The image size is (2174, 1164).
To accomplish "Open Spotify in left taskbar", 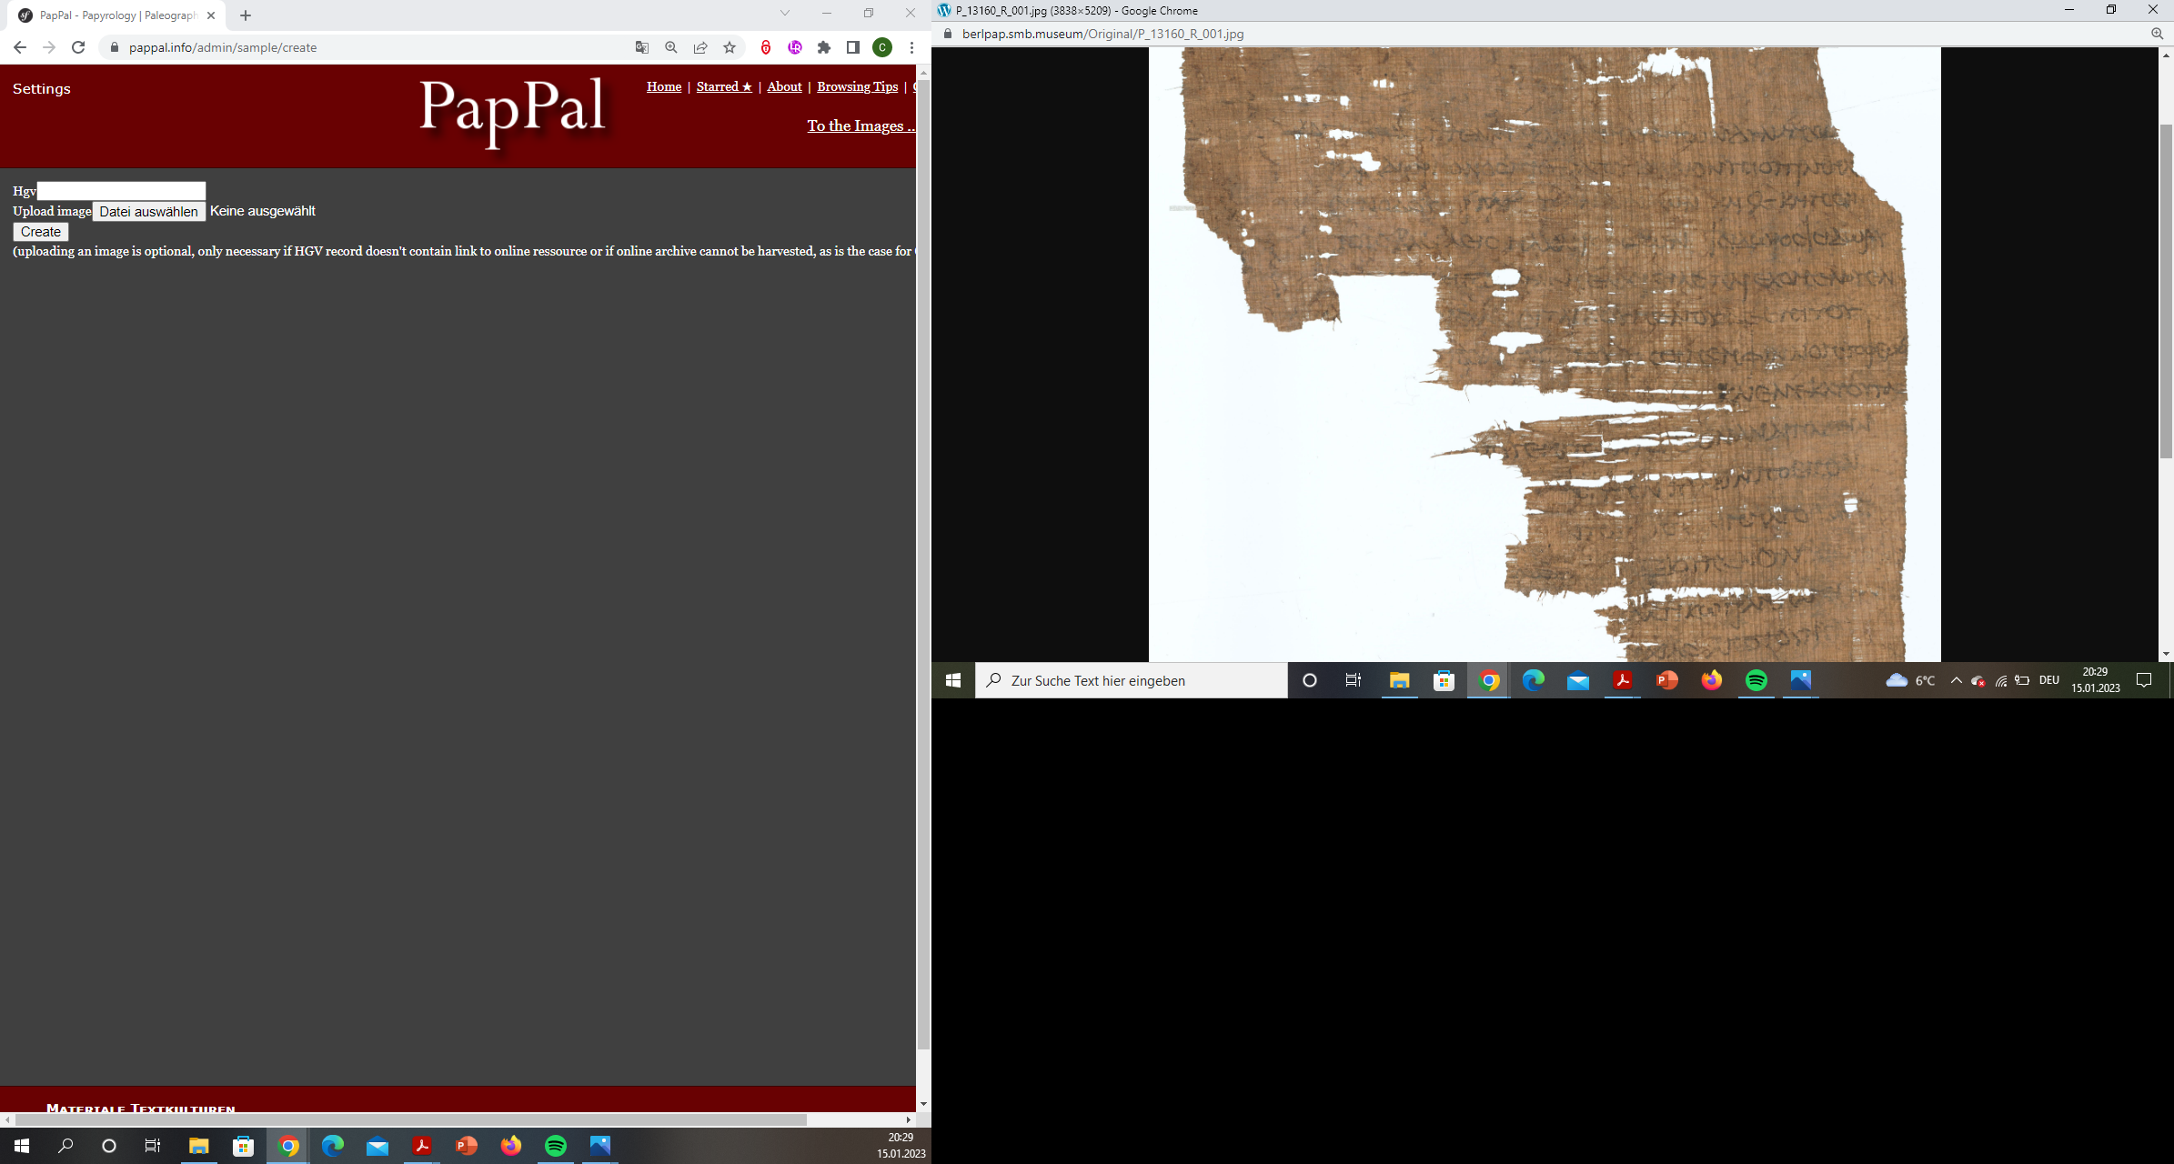I will point(556,1146).
